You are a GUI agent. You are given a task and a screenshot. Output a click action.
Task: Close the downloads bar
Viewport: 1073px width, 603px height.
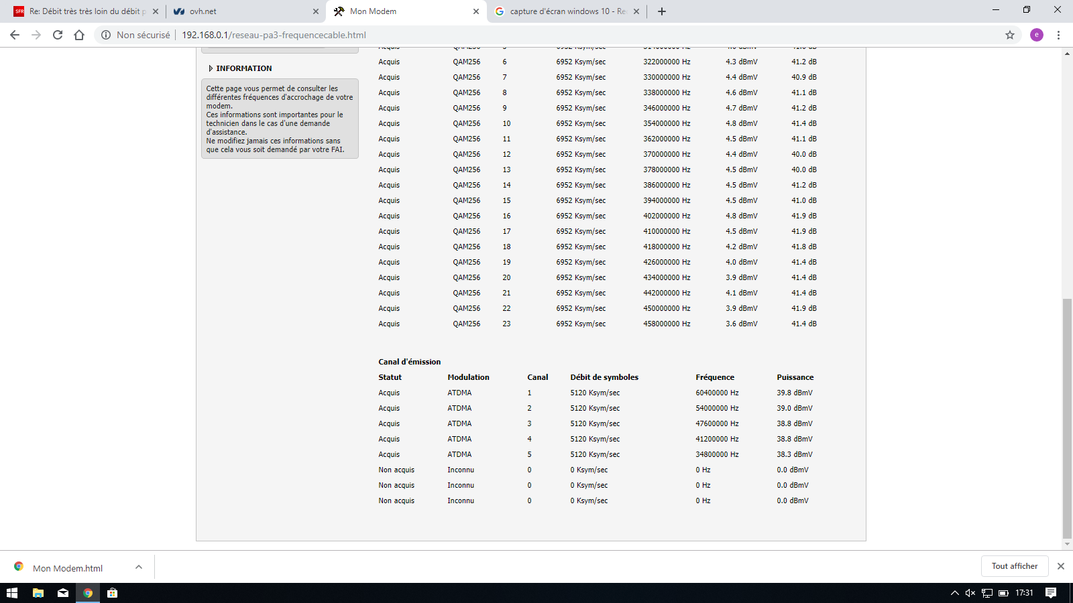tap(1060, 566)
